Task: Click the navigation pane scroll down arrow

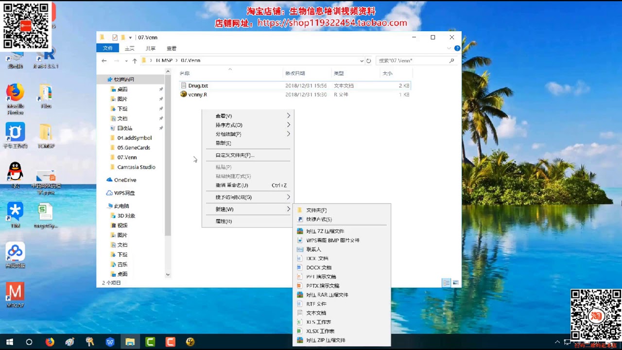Action: tap(168, 275)
